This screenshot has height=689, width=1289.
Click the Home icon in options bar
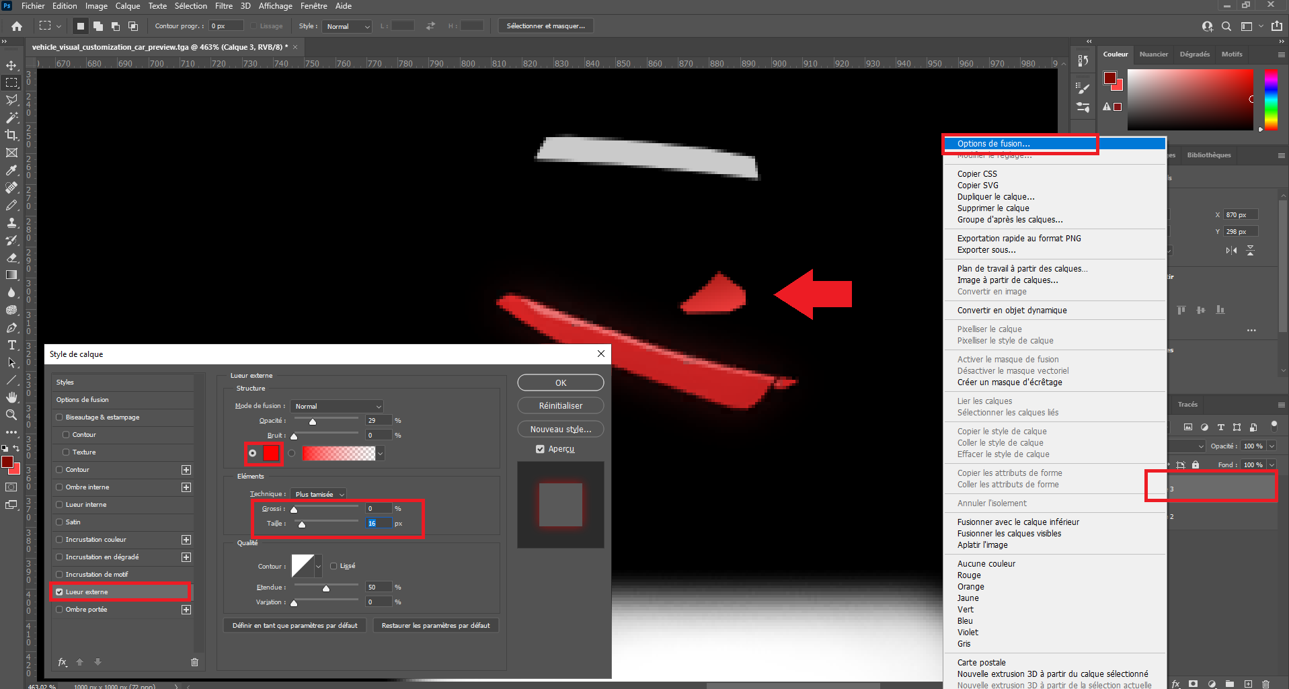(x=17, y=26)
